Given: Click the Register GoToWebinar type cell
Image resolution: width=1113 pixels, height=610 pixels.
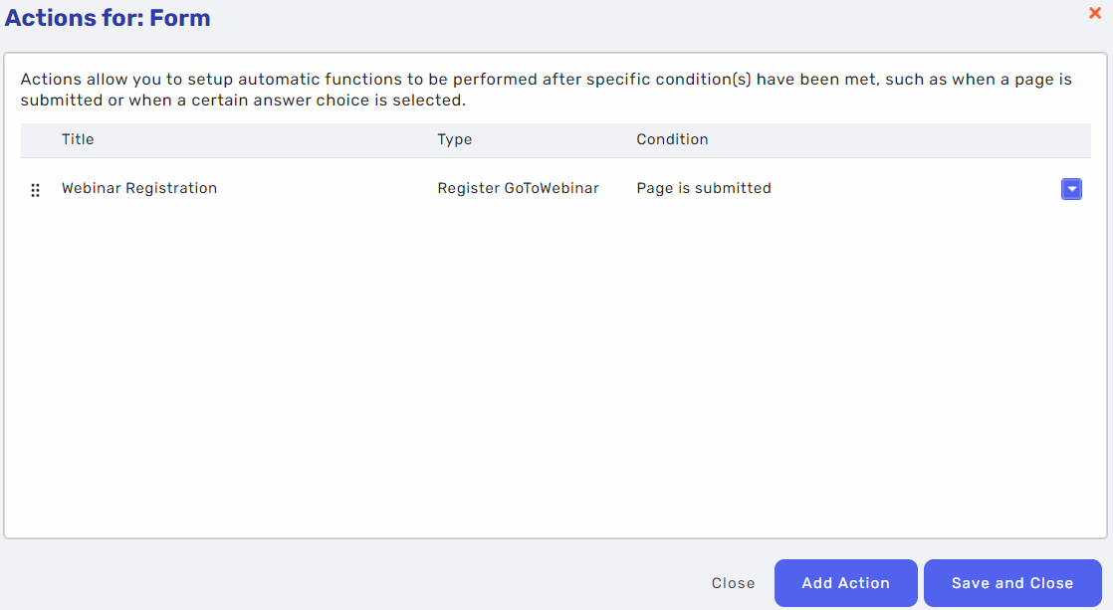Looking at the screenshot, I should (518, 188).
